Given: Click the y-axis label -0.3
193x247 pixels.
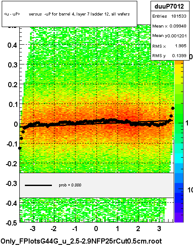Looking at the screenshot, I should pyautogui.click(x=12, y=183).
